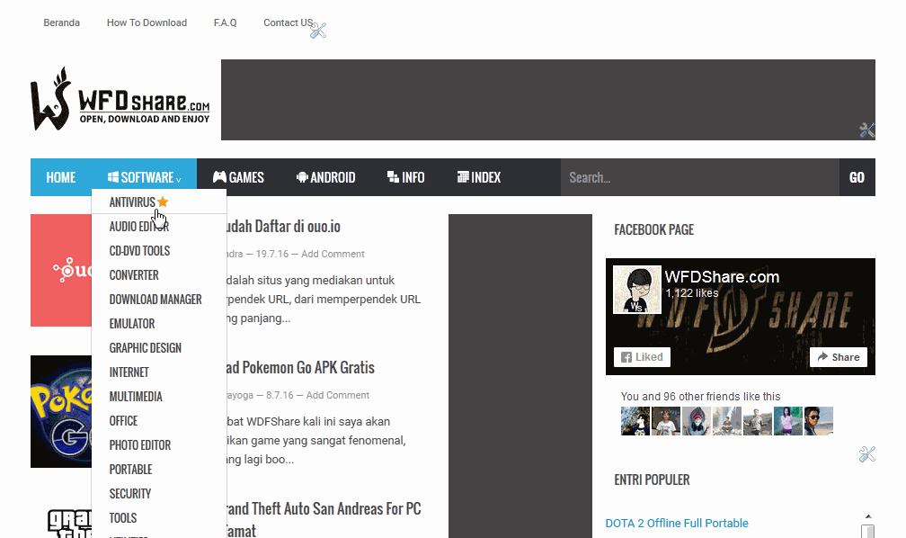Click the Facebook Liked button
906x538 pixels.
[642, 357]
